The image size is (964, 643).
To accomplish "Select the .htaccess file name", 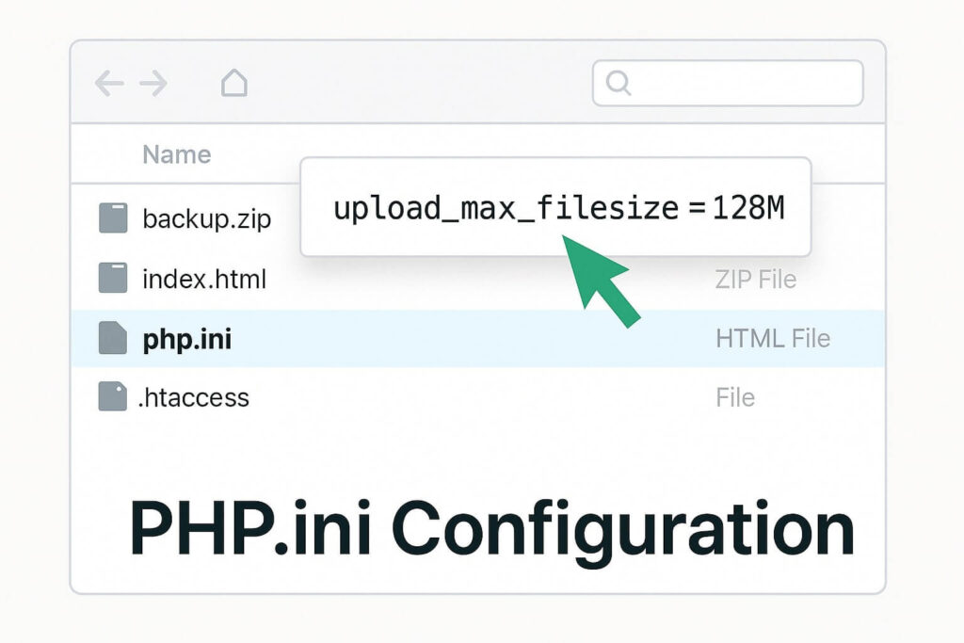I will pyautogui.click(x=194, y=397).
